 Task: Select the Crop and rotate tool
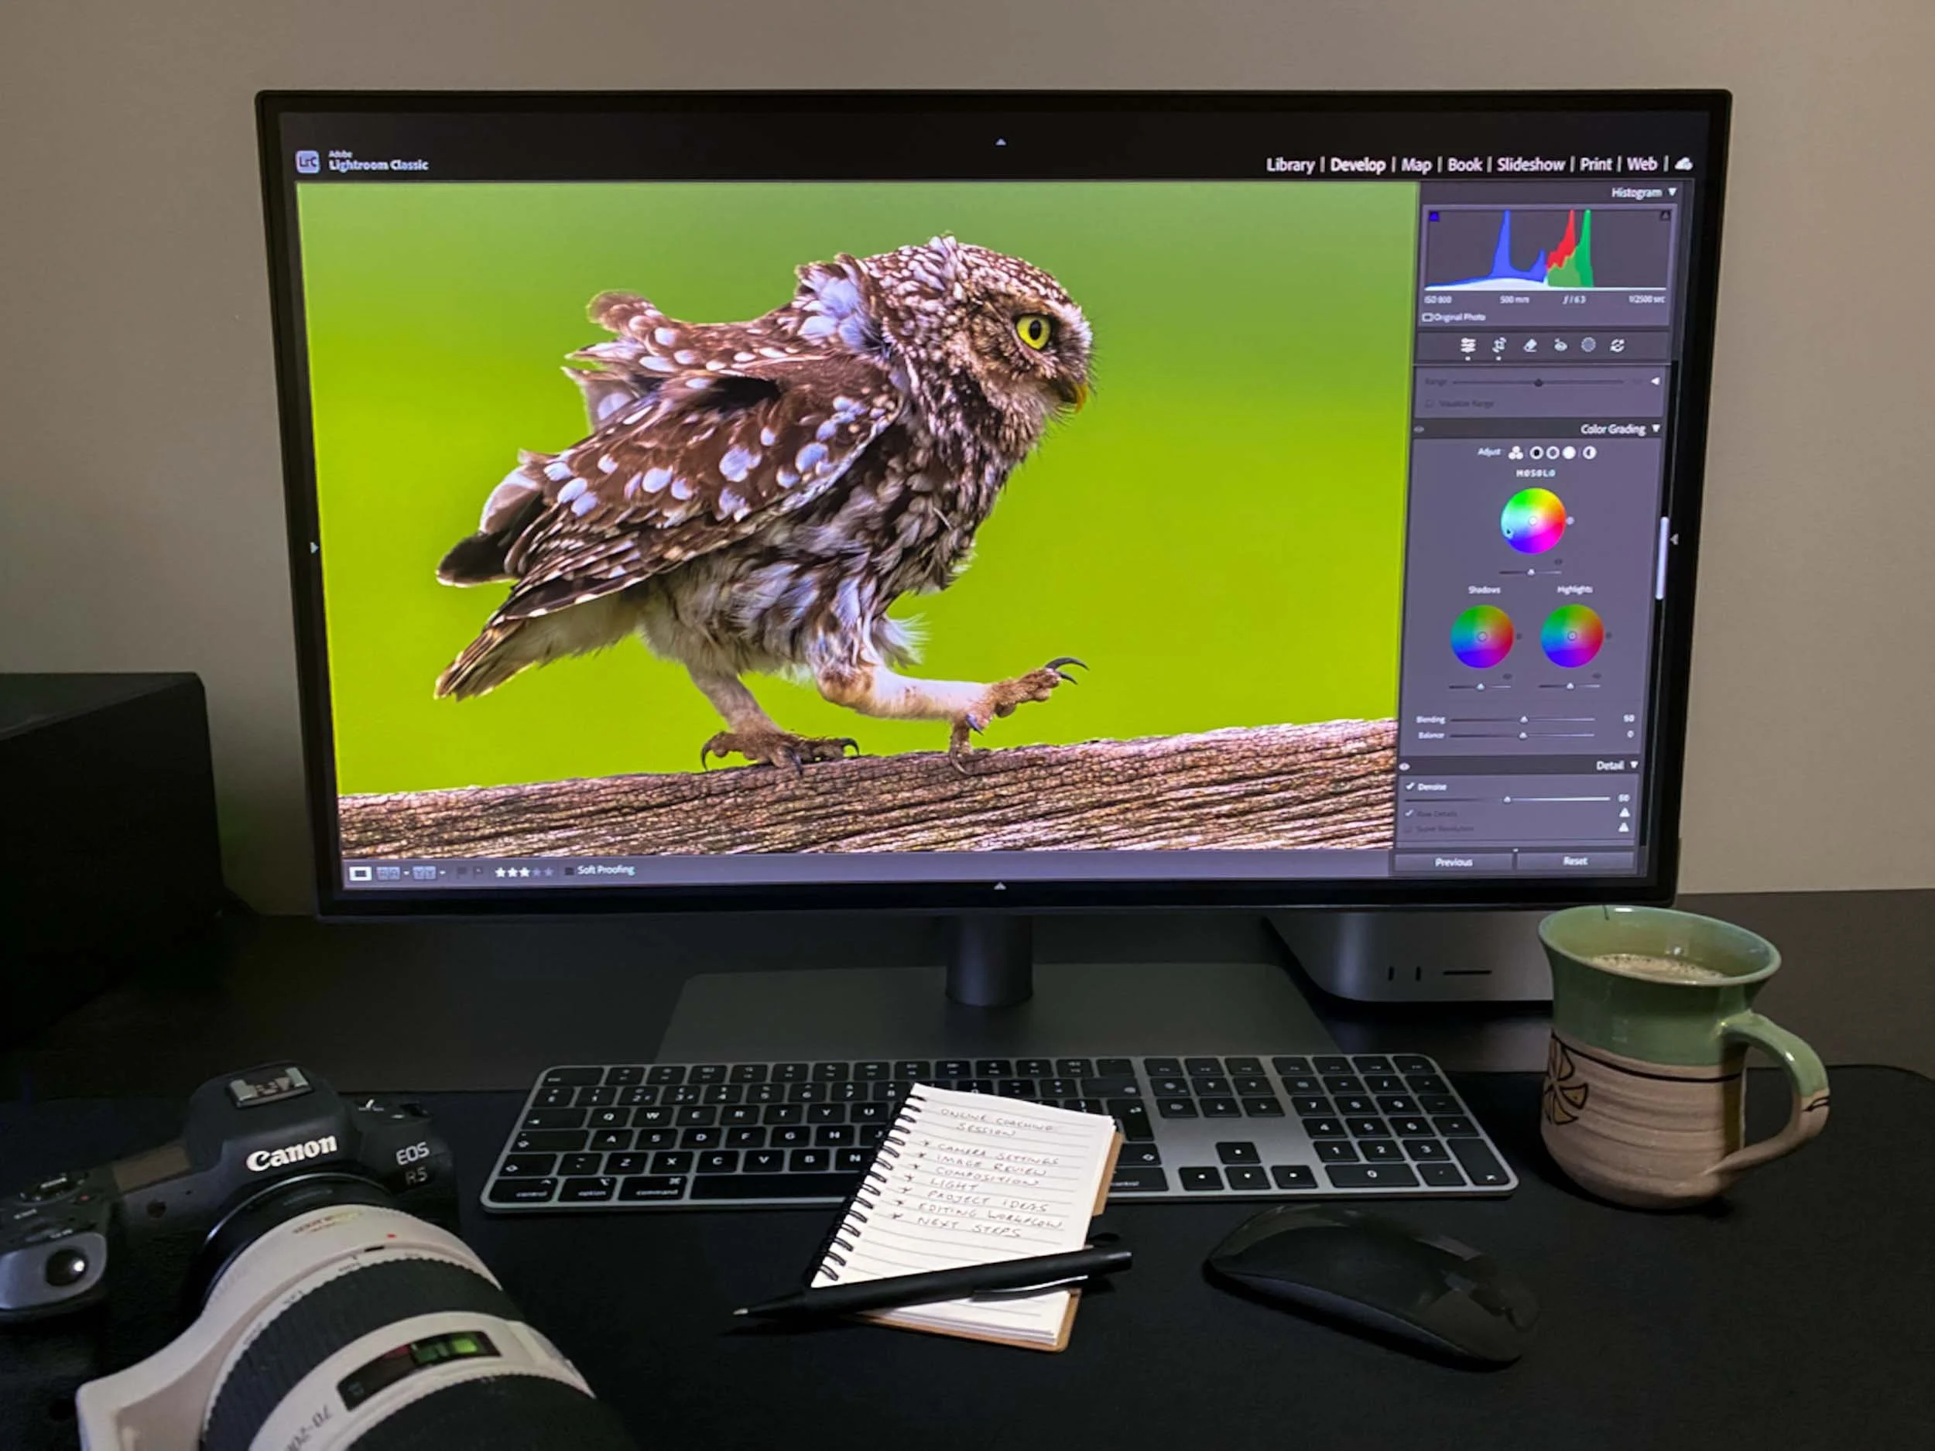click(x=1498, y=345)
